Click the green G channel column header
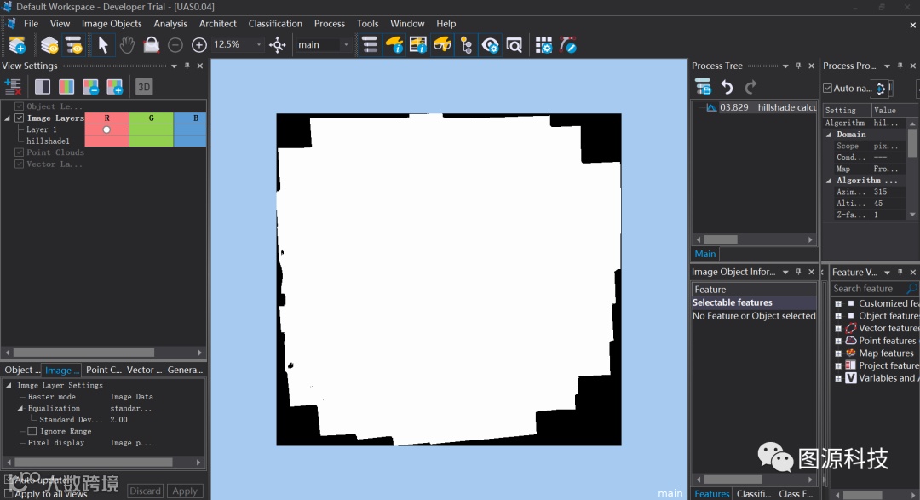 pyautogui.click(x=152, y=118)
